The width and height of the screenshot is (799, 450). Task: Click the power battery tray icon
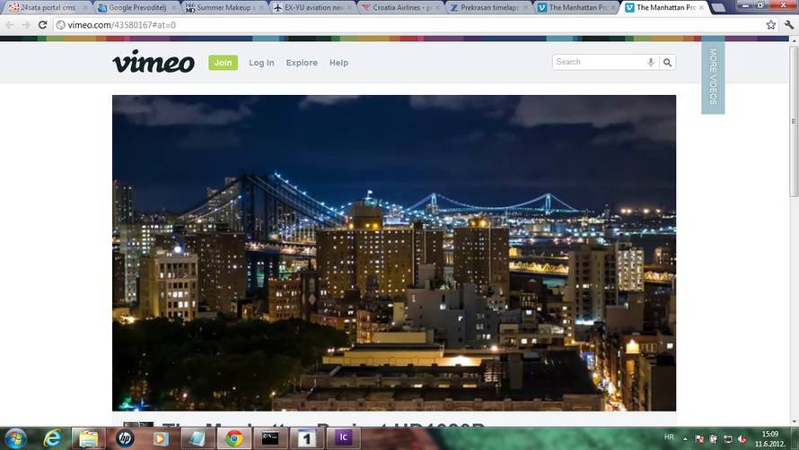pos(714,439)
